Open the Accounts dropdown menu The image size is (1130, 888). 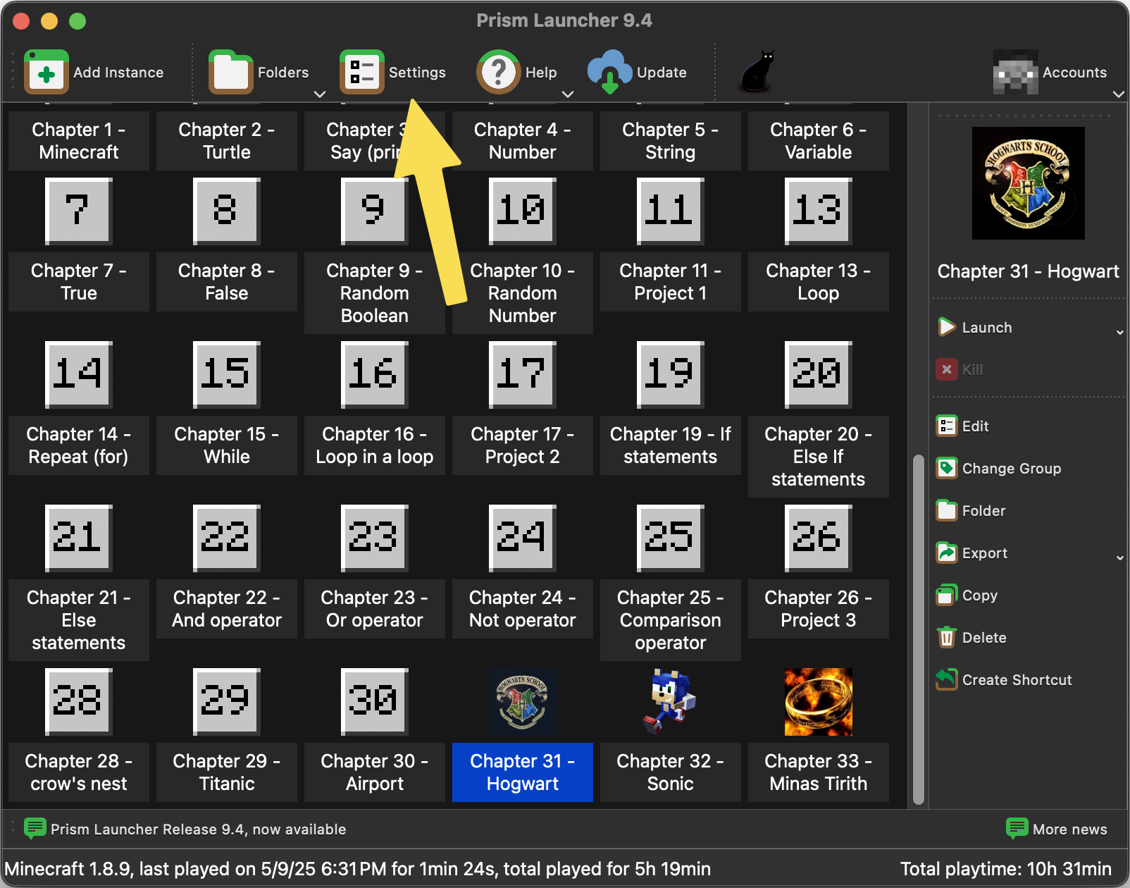pos(1118,94)
